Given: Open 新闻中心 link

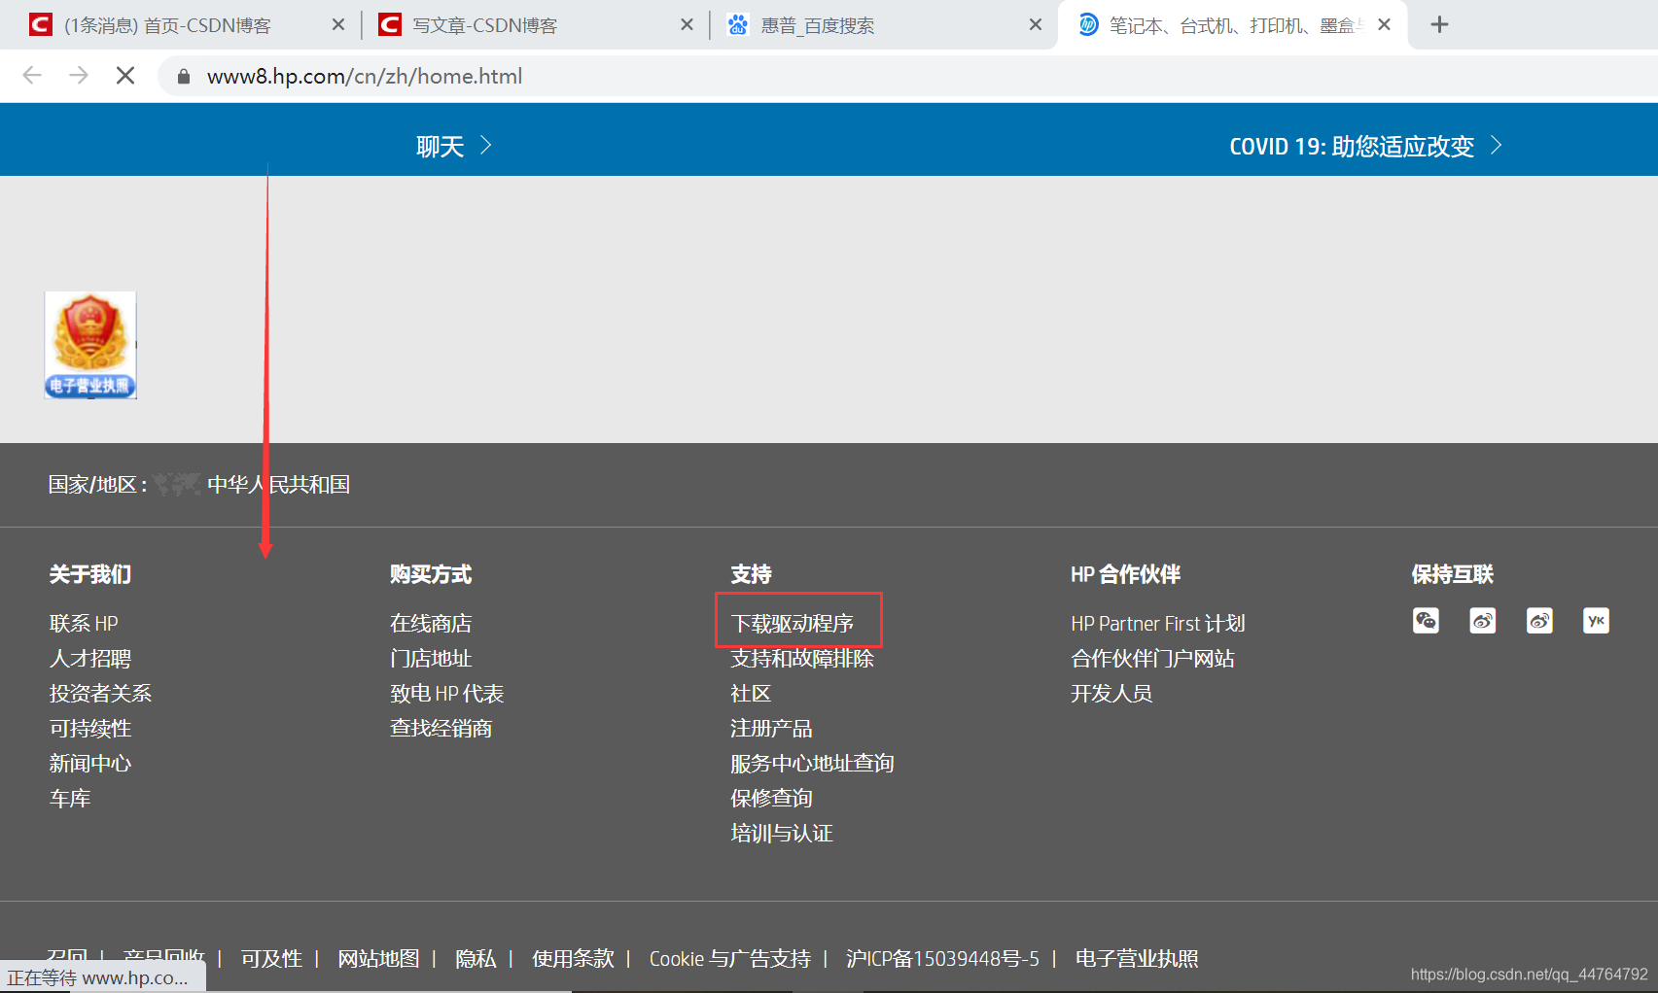Looking at the screenshot, I should click(x=90, y=763).
